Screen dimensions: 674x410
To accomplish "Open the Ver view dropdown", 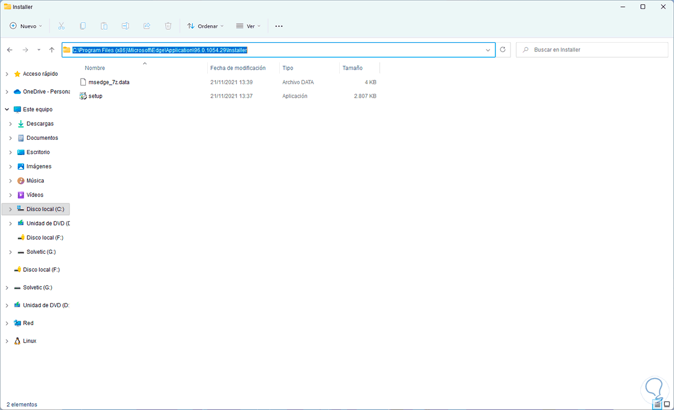I will click(248, 26).
